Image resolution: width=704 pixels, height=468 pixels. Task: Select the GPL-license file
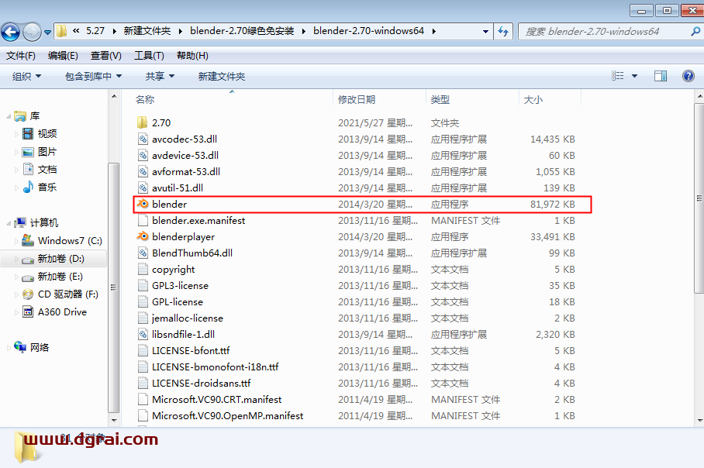pyautogui.click(x=178, y=301)
